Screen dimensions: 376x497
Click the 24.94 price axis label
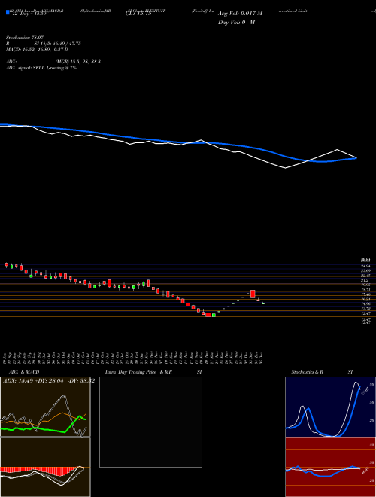[365, 267]
